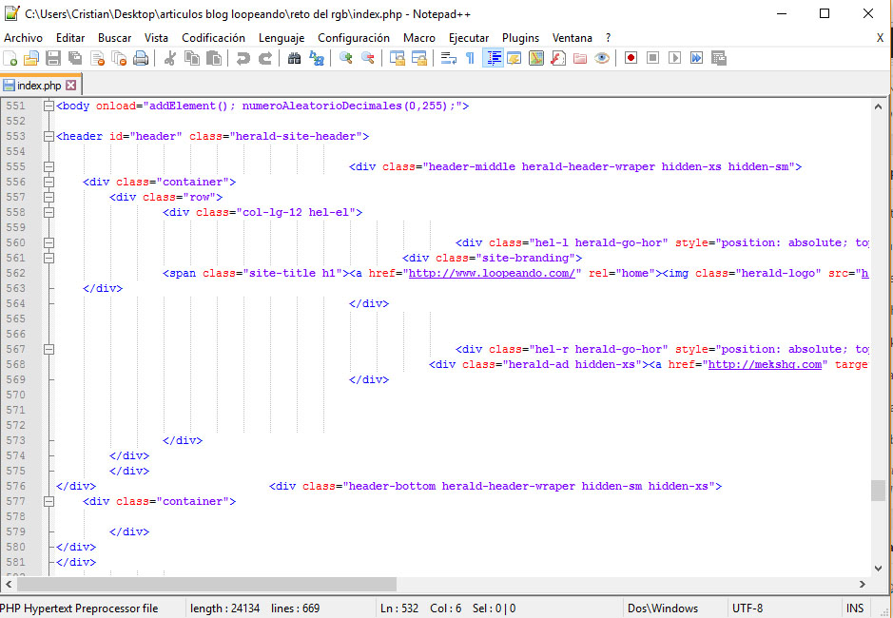
Task: Collapse the hel-r div fold at line 567
Action: pyautogui.click(x=49, y=349)
